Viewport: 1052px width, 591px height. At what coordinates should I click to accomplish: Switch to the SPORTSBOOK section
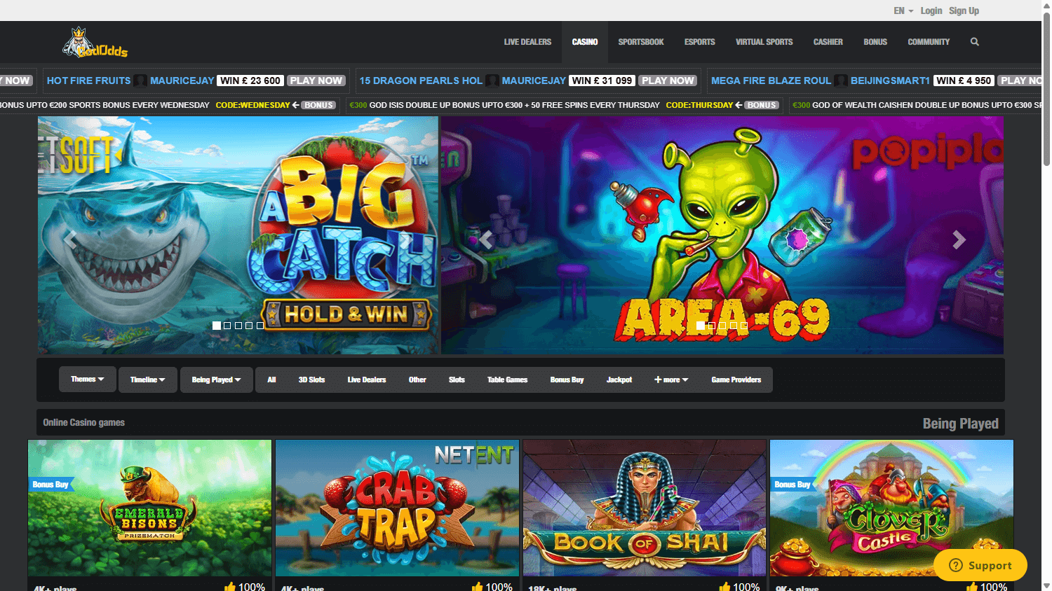pos(640,41)
